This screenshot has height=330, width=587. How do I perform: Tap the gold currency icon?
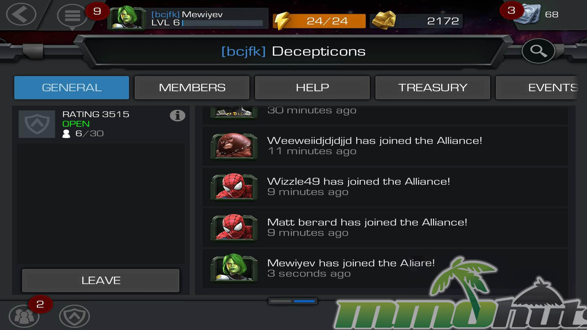pyautogui.click(x=384, y=20)
